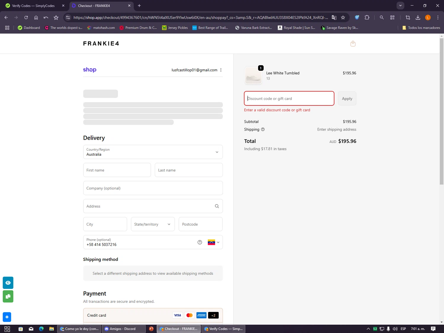444x333 pixels.
Task: Click the volume speaker tray icon
Action: (395, 329)
